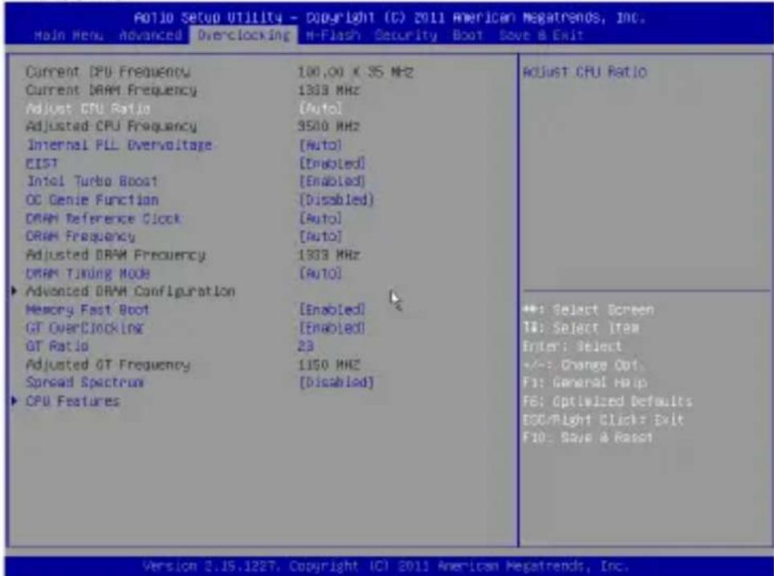Open the Boot tab
Image resolution: width=774 pixels, height=576 pixels.
pyautogui.click(x=467, y=35)
